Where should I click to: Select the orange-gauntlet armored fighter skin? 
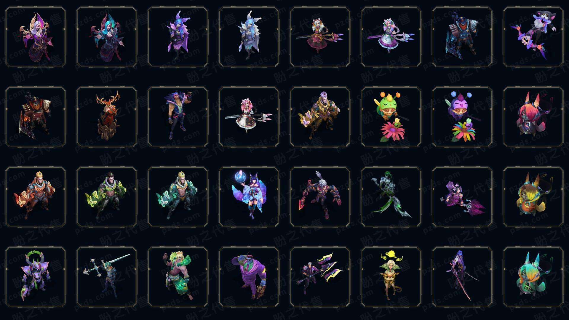[x=36, y=197]
